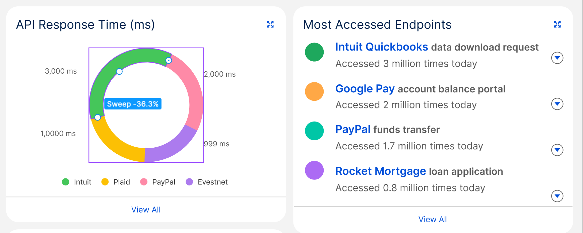Viewport: 583px width, 233px height.
Task: Toggle the Plaid legend item
Action: pyautogui.click(x=116, y=182)
